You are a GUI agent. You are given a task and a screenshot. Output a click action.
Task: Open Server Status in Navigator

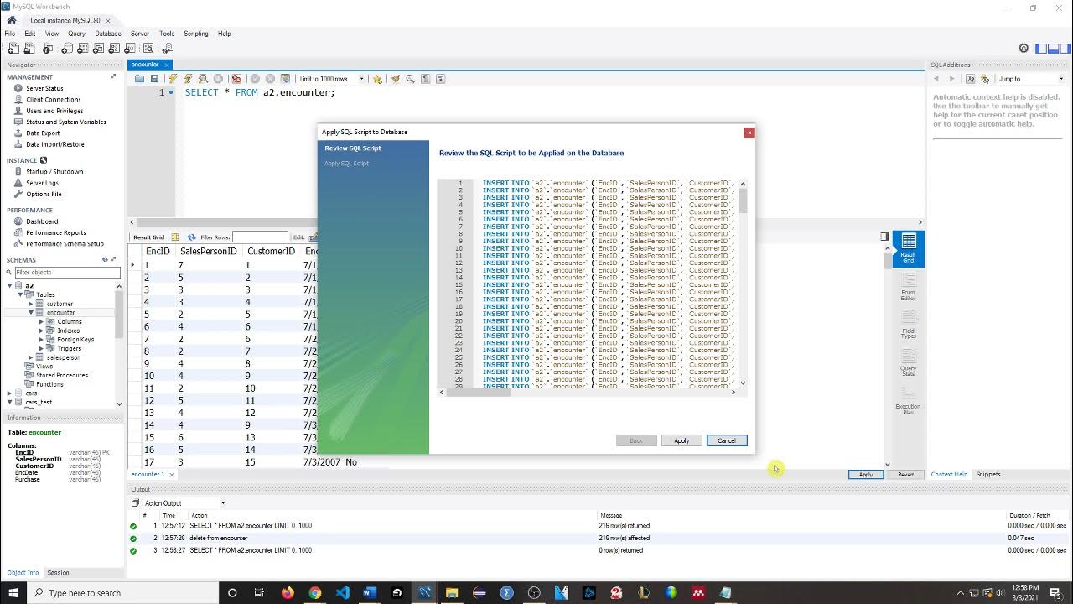pyautogui.click(x=44, y=88)
